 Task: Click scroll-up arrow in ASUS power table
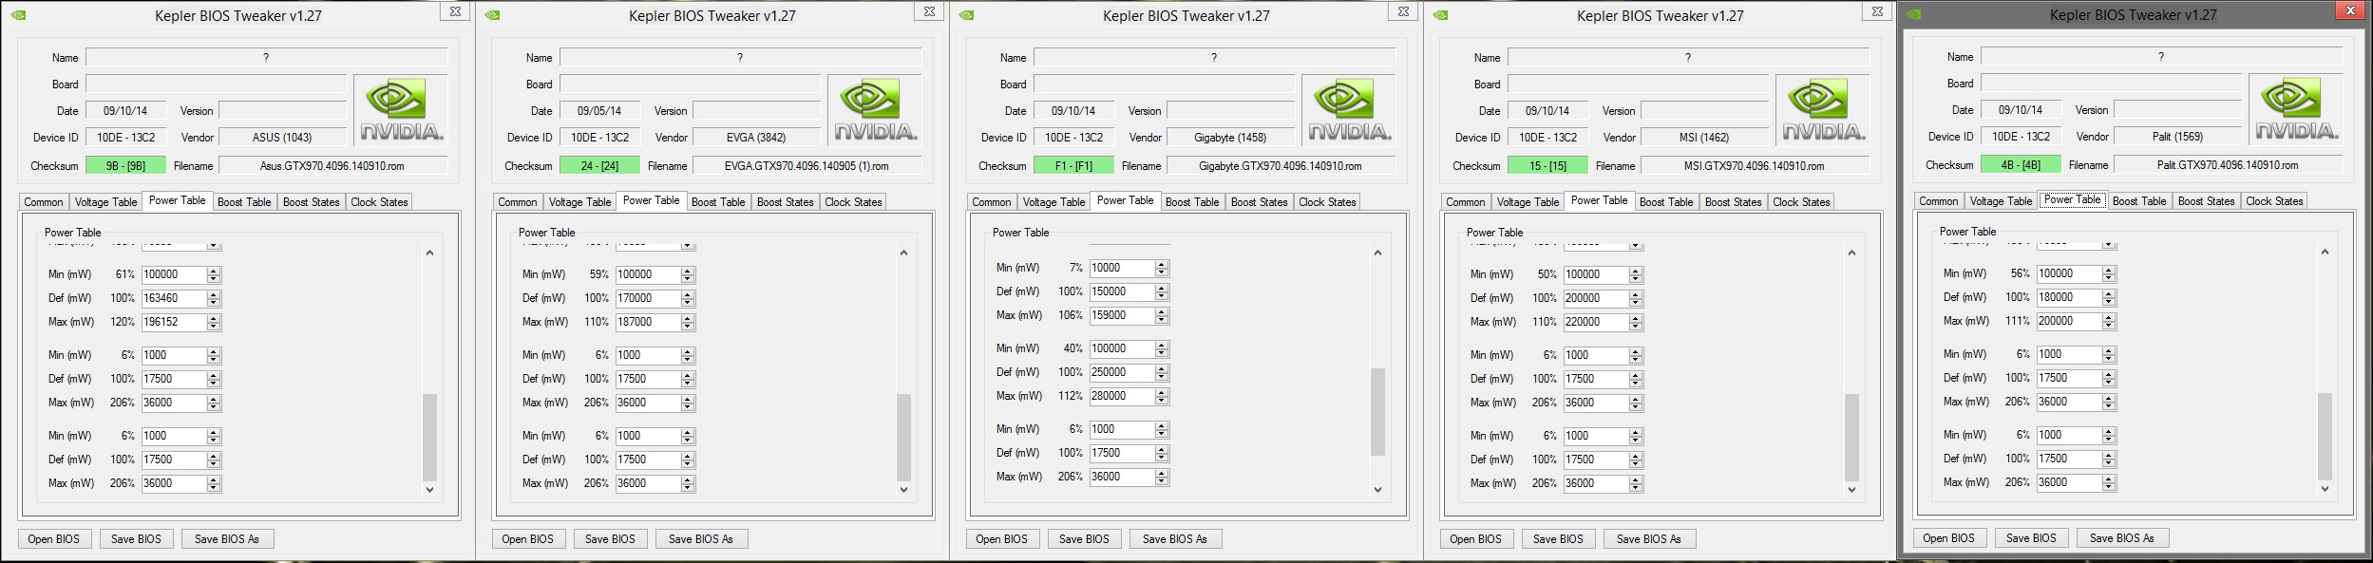pos(429,253)
